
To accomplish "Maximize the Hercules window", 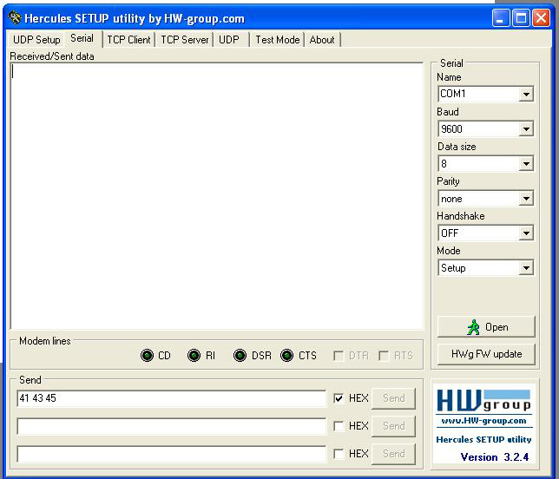I will 521,18.
